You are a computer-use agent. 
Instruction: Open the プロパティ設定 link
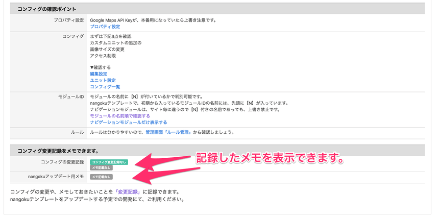tap(105, 26)
